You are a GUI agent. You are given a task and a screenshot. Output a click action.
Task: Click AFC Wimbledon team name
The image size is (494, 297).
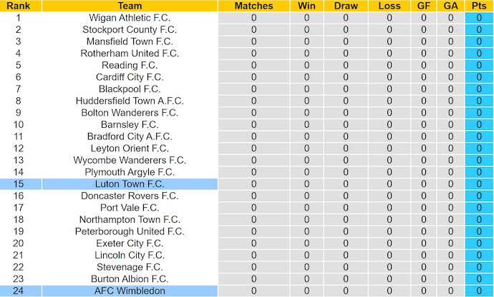pyautogui.click(x=130, y=291)
